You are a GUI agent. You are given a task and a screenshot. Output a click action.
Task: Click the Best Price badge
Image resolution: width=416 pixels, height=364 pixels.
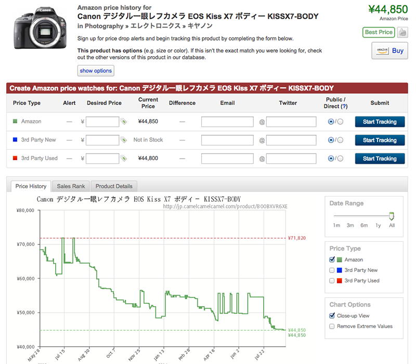379,32
